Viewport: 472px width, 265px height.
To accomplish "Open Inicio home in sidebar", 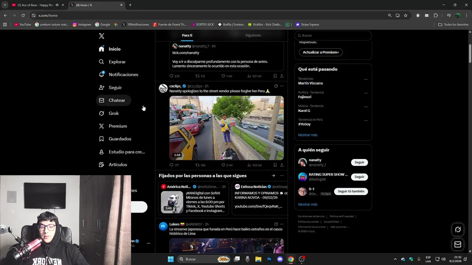I will 110,49.
